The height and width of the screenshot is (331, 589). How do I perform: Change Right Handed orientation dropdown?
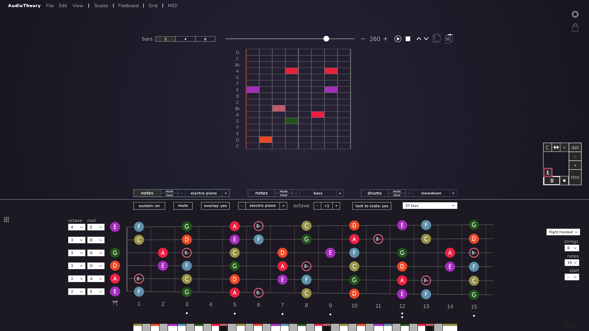tap(563, 232)
